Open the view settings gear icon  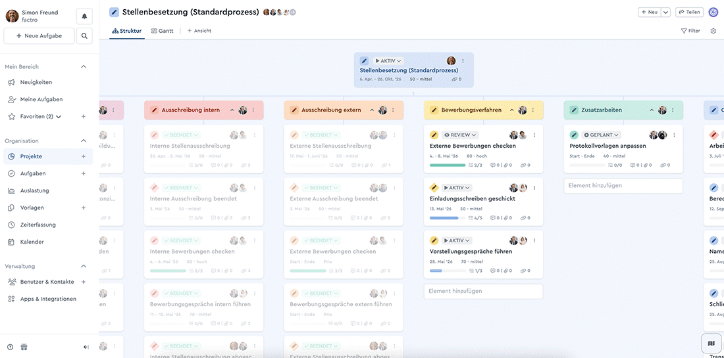point(713,31)
